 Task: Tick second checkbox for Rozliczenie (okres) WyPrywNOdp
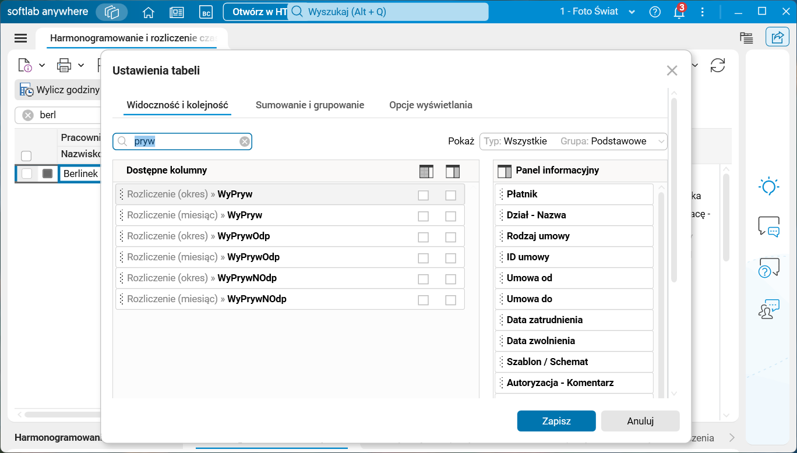450,279
